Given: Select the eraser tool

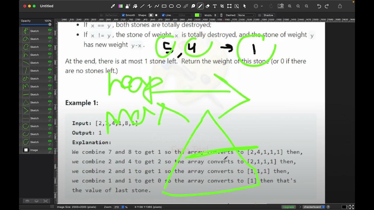Looking at the screenshot, I should click(208, 6).
